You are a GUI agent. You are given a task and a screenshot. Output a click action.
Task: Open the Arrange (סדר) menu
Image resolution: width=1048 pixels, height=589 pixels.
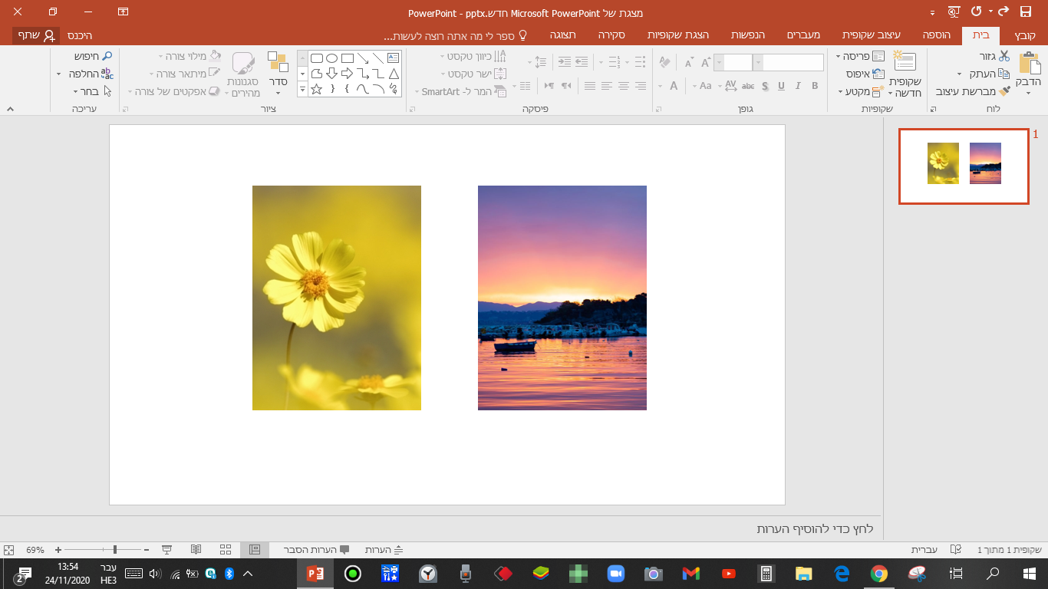tap(278, 73)
